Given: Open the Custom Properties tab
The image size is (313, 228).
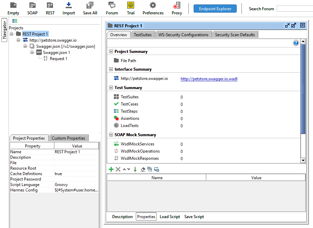Looking at the screenshot, I should (68, 138).
